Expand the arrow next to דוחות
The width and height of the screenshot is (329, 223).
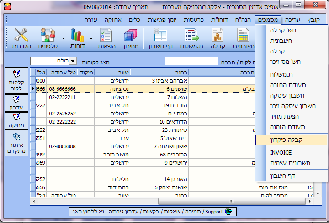[91, 38]
